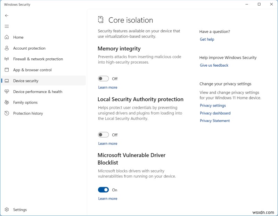Image resolution: width=278 pixels, height=216 pixels.
Task: Close the Windows Security window
Action: click(x=271, y=4)
